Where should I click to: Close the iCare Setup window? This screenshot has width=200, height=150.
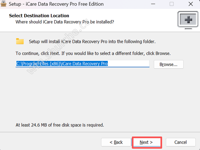[x=191, y=4]
